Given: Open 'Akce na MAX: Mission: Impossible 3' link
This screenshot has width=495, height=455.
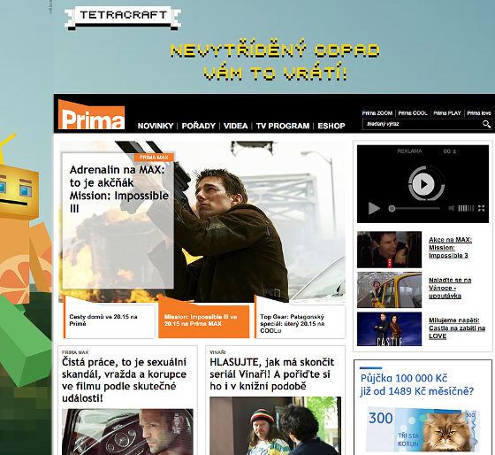Looking at the screenshot, I should 450,248.
